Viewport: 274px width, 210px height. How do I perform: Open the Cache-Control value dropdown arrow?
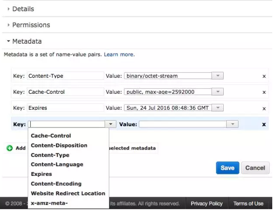coord(218,92)
